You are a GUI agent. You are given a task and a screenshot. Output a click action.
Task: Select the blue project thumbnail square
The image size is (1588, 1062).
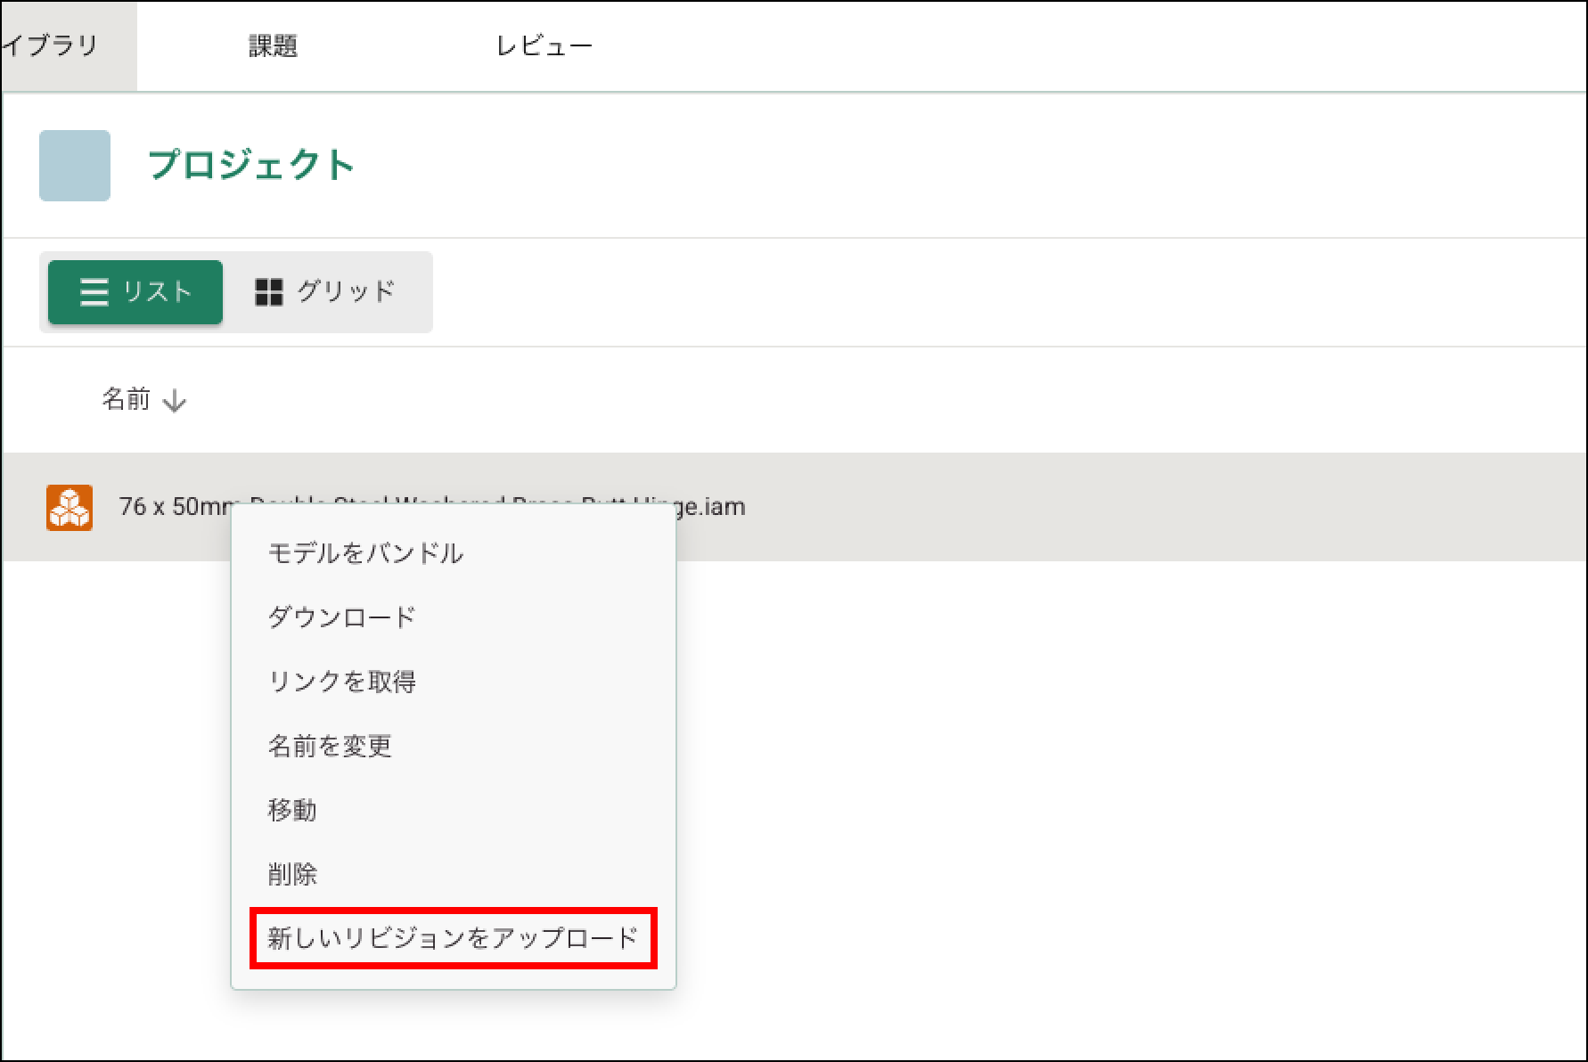click(x=75, y=166)
